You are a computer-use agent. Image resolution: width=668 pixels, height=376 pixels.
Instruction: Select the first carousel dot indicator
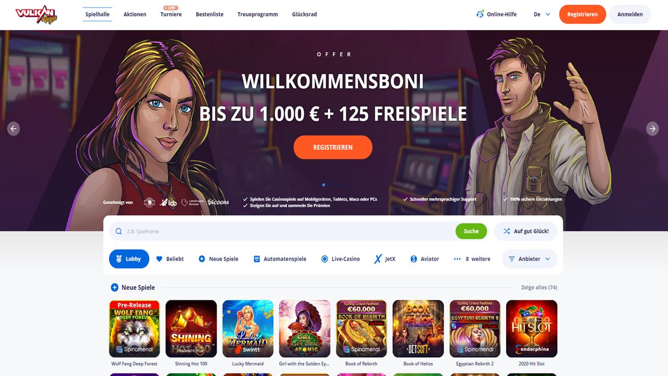point(324,185)
